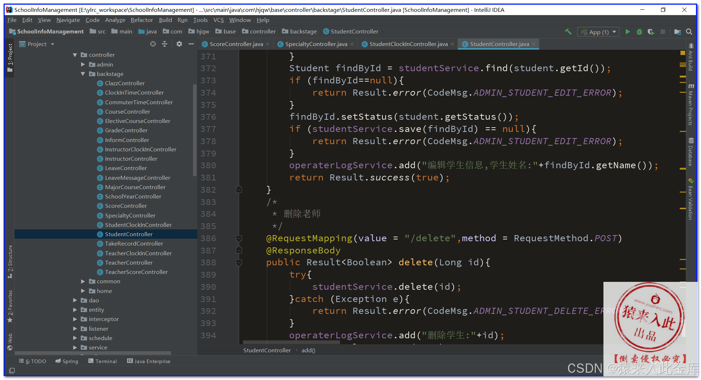This screenshot has width=701, height=380.
Task: Start debugging with the bug icon
Action: (639, 32)
